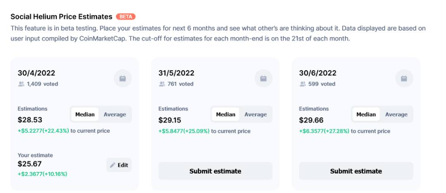Select Median on the 31/5/2022 card
This screenshot has width=446, height=193.
point(225,115)
